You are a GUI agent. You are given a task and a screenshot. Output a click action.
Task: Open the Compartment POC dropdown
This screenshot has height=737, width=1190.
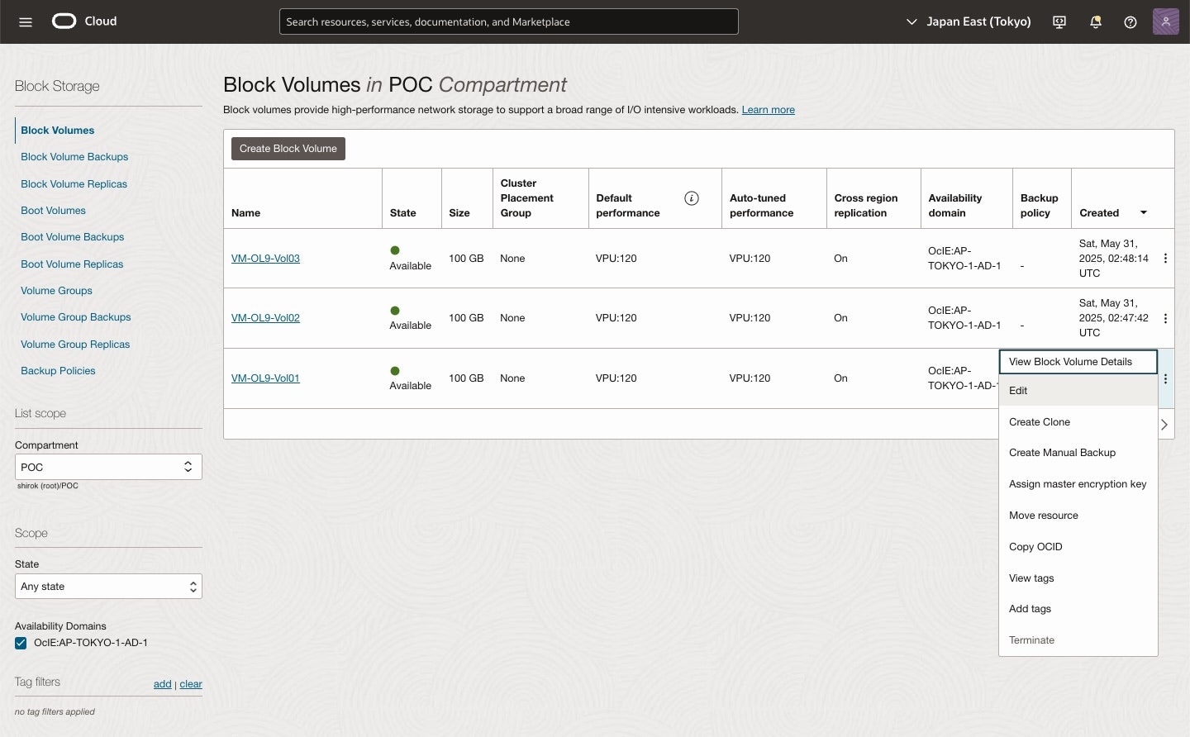pos(108,467)
